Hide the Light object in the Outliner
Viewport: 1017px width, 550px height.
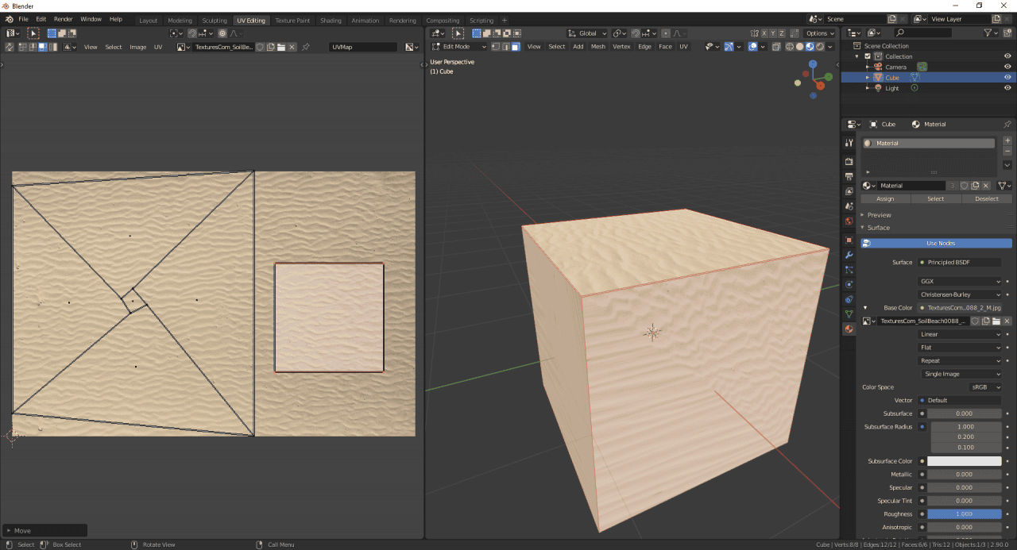point(1007,87)
